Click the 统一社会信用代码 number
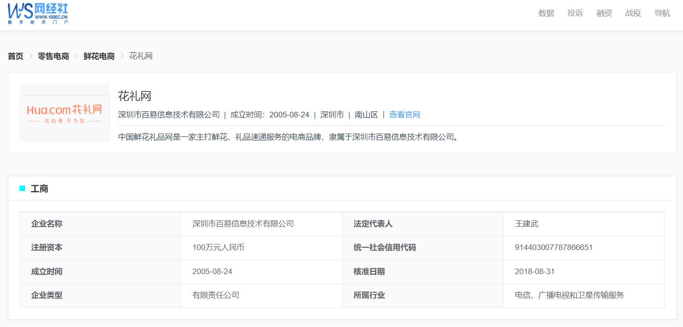 coord(555,248)
